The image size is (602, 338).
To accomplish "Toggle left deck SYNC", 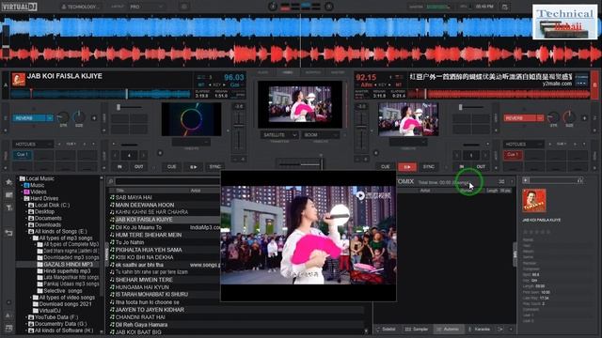I will [215, 167].
